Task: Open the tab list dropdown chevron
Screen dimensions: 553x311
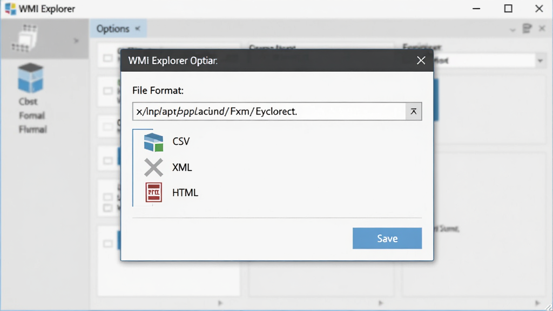Action: click(512, 30)
